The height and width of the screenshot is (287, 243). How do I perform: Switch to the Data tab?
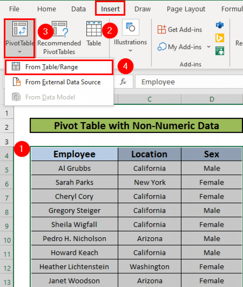[78, 9]
